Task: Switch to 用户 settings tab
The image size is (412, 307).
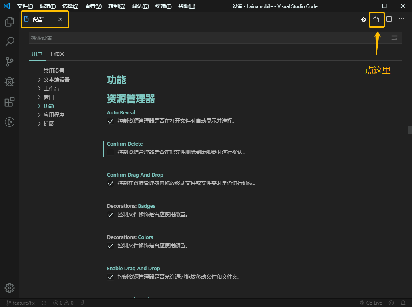Action: pos(37,54)
